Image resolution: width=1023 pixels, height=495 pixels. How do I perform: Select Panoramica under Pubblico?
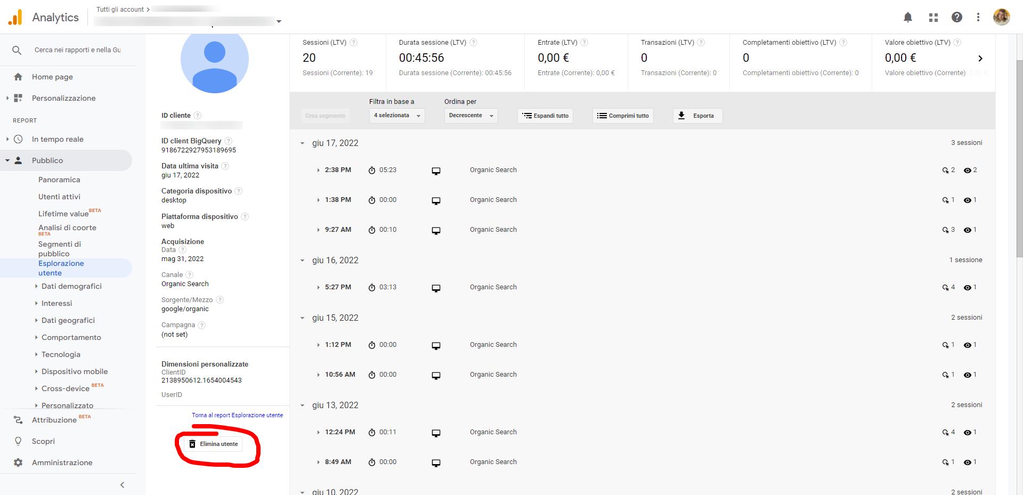point(59,180)
